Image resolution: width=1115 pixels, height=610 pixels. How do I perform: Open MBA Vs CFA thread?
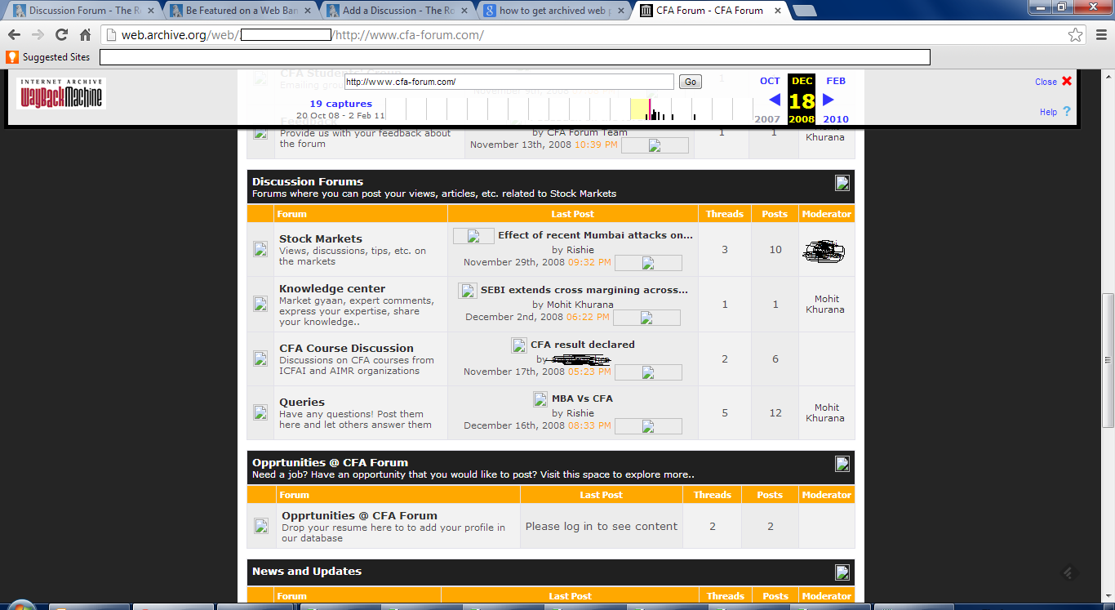pyautogui.click(x=582, y=399)
